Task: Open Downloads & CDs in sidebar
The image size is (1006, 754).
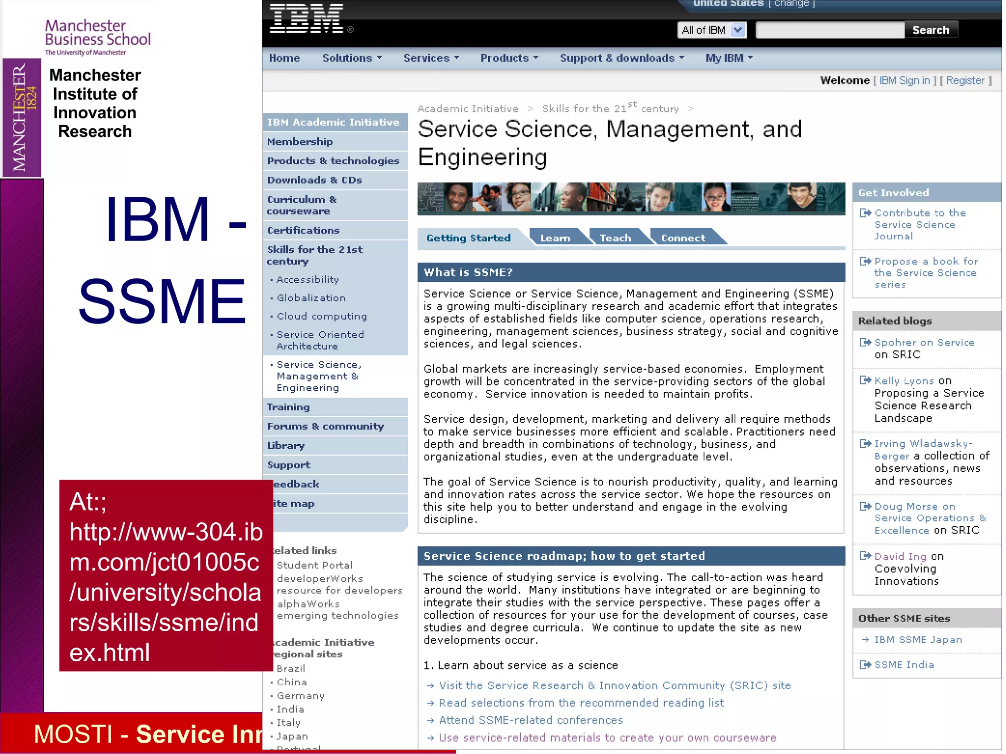Action: tap(335, 180)
